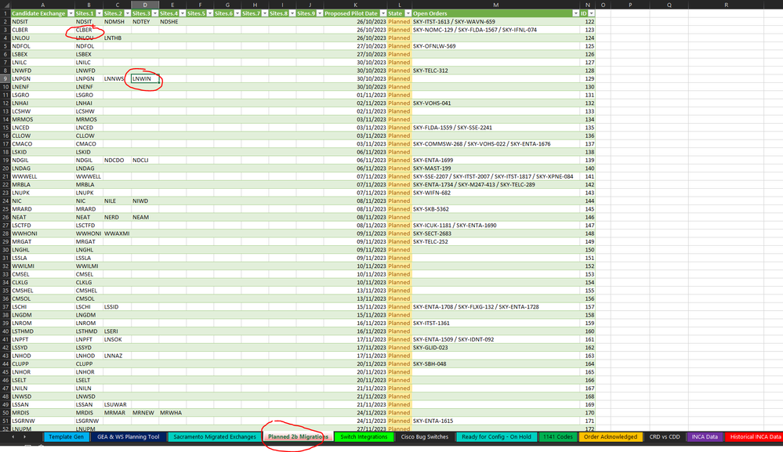Open the Historical INCA Data sheet tab
Viewport: 783px width, 452px height.
pos(755,437)
